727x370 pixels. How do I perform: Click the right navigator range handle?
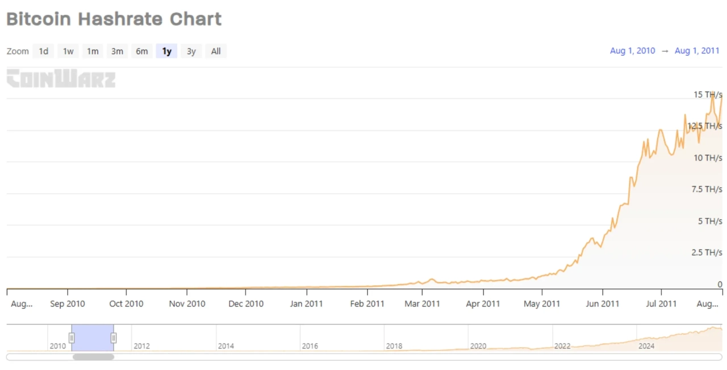(x=114, y=338)
